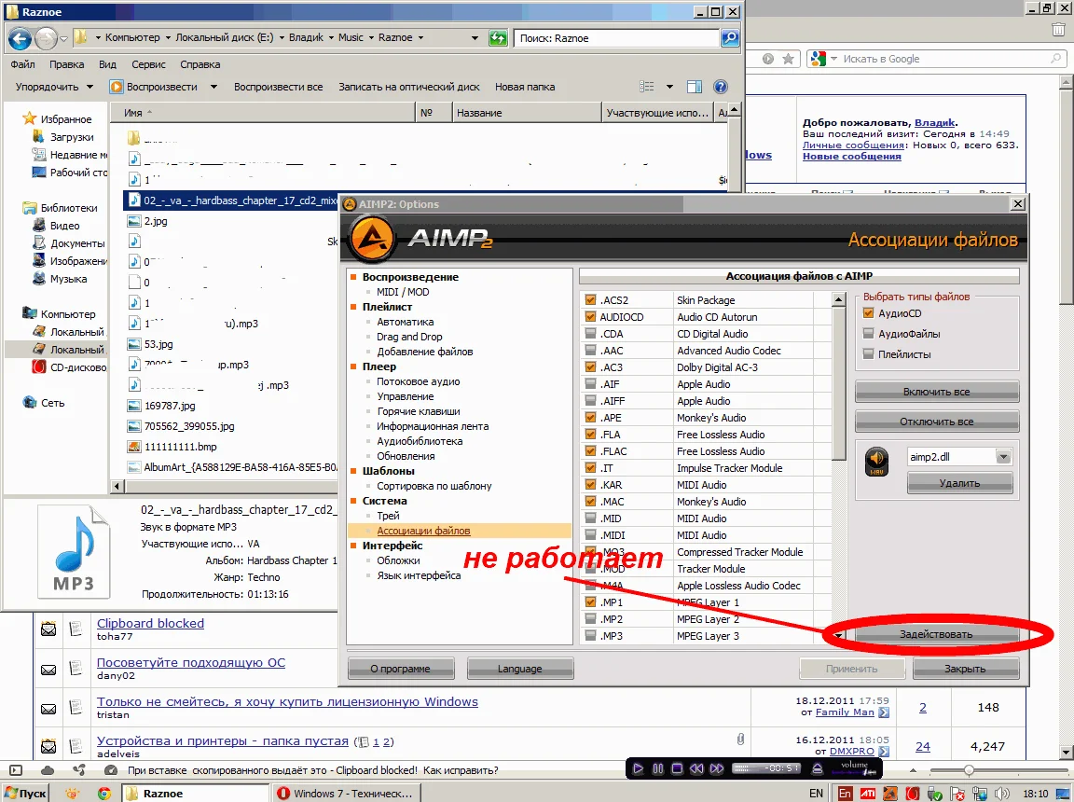Click the network tray icon

[x=980, y=793]
